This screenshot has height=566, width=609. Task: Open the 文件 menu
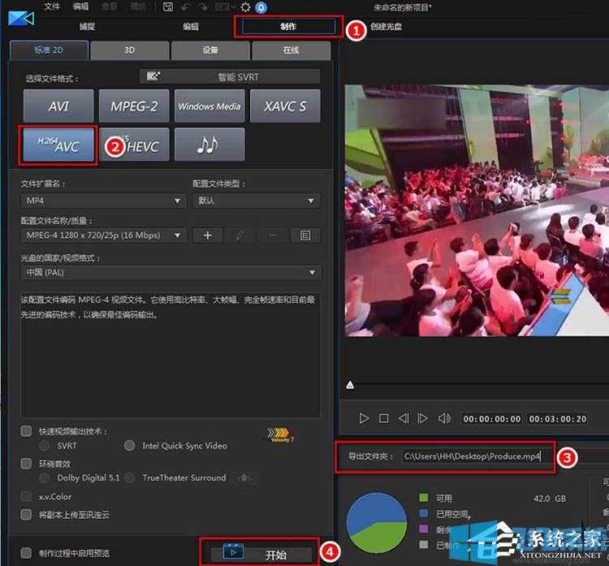pos(52,6)
